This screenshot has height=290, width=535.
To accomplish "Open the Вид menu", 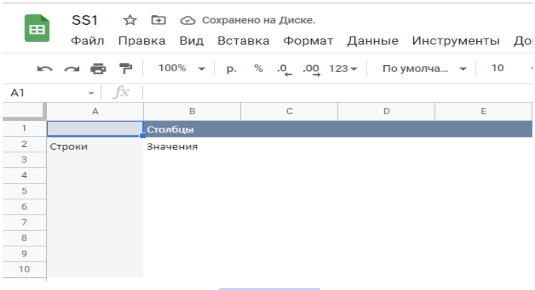I will click(x=192, y=41).
